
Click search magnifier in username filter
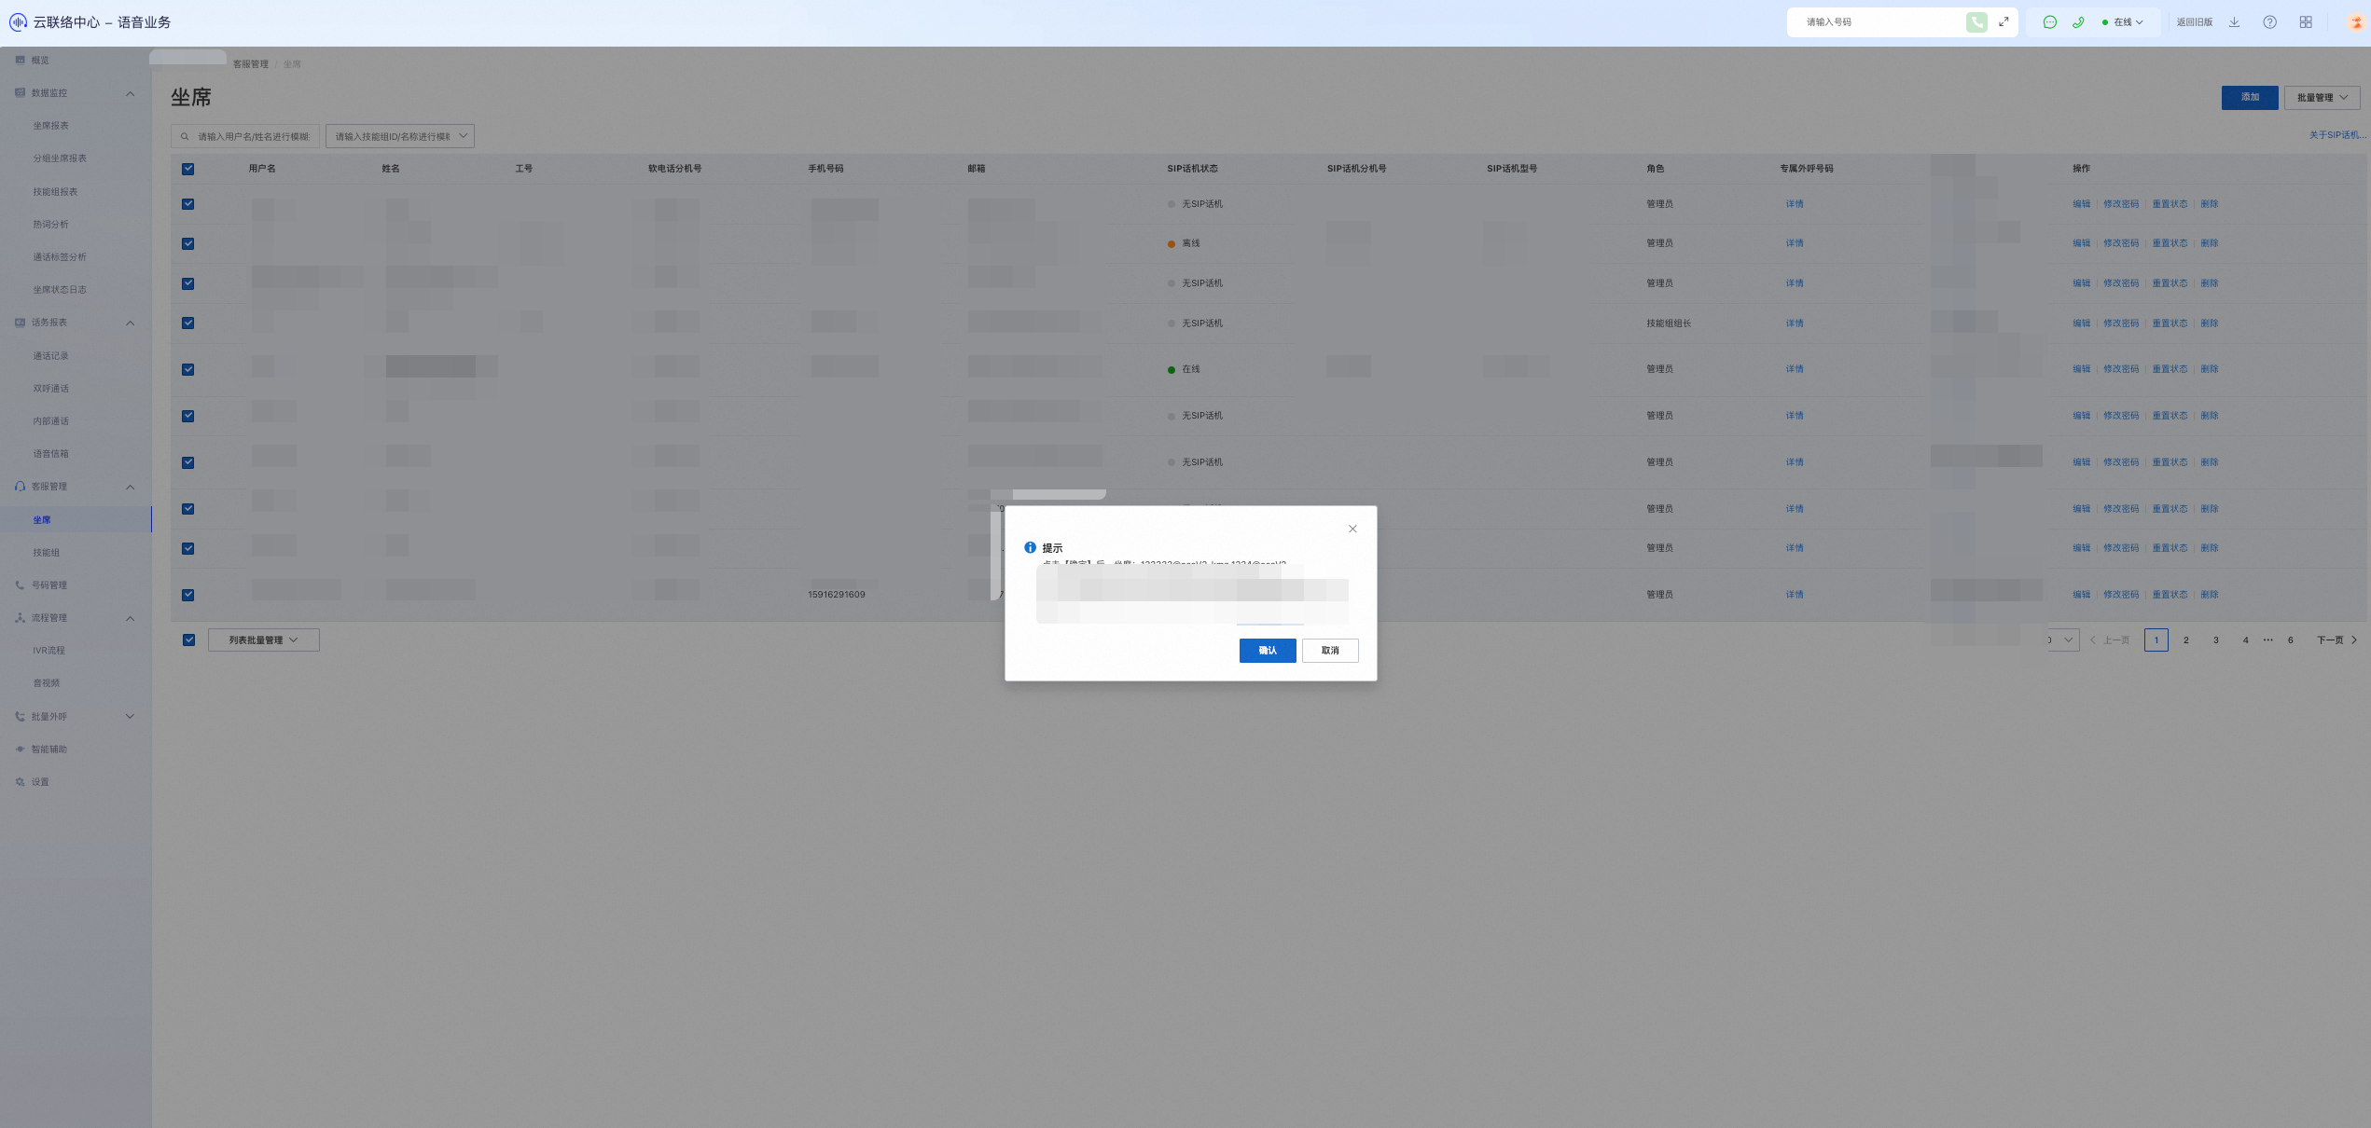point(185,137)
